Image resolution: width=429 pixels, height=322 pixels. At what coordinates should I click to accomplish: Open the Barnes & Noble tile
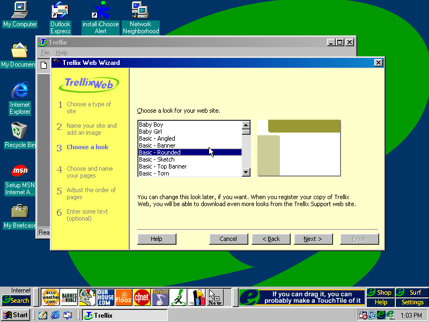69,297
